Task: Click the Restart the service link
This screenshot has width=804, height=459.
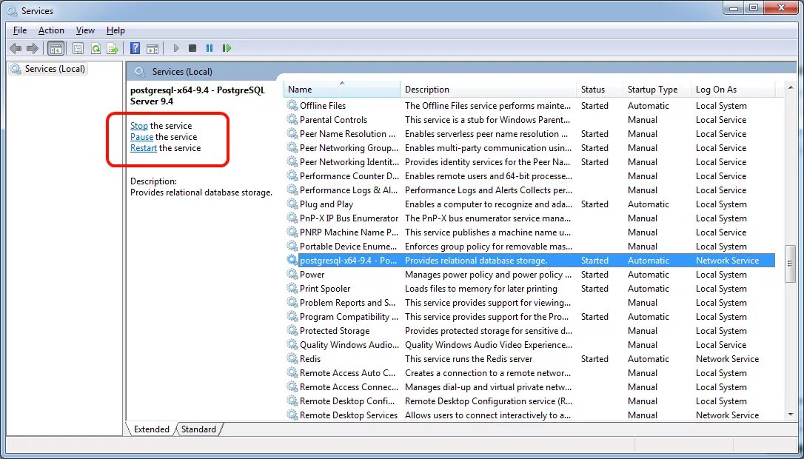Action: click(x=144, y=148)
